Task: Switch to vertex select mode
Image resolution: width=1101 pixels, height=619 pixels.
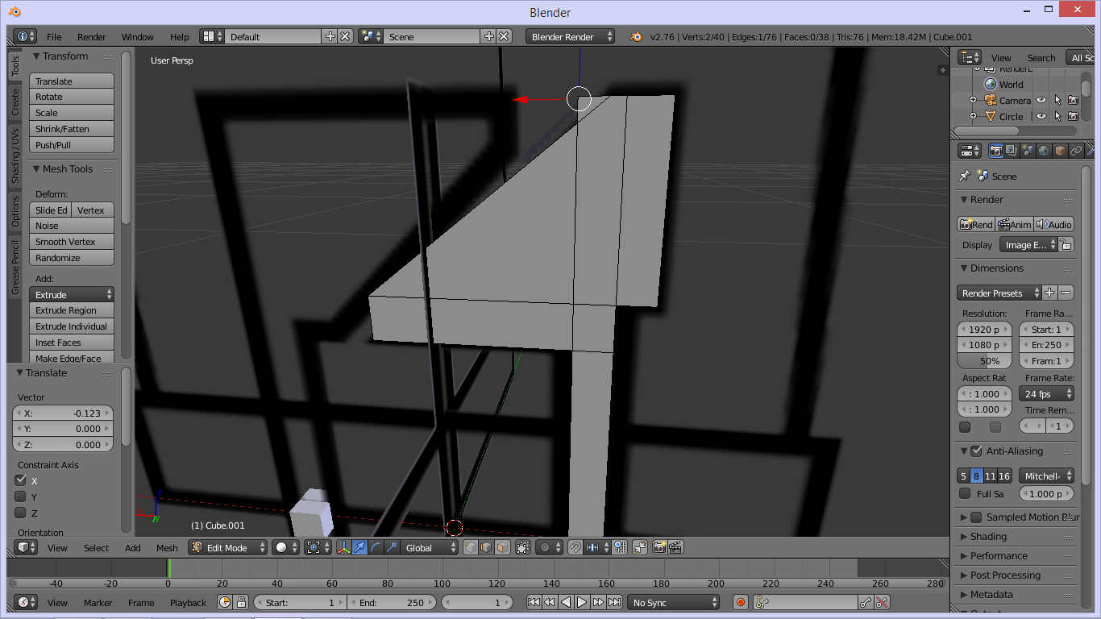Action: click(471, 547)
